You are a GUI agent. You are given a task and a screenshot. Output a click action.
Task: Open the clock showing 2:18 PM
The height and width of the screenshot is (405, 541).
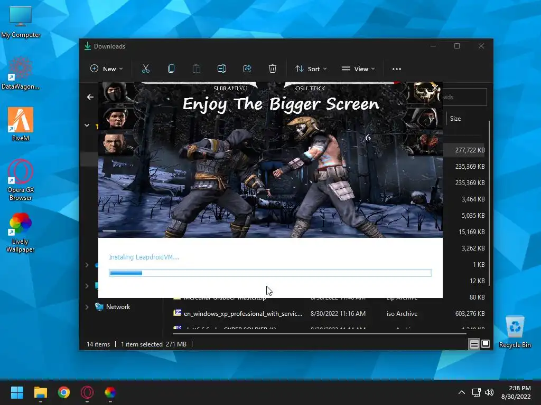click(516, 392)
